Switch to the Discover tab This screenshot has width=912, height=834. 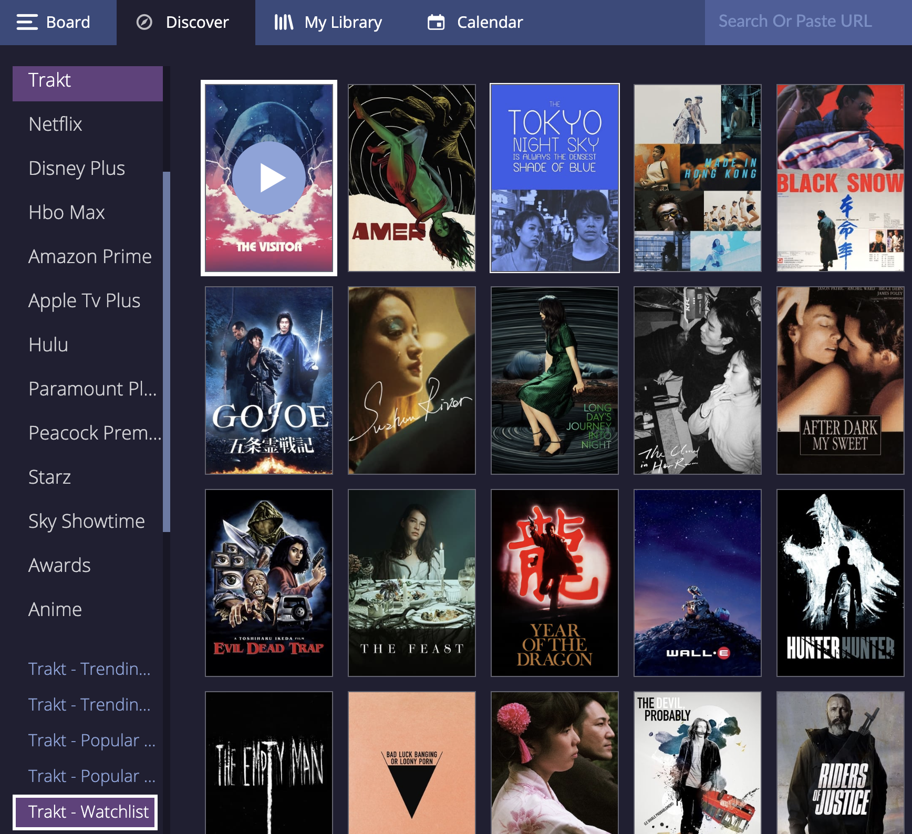coord(186,23)
